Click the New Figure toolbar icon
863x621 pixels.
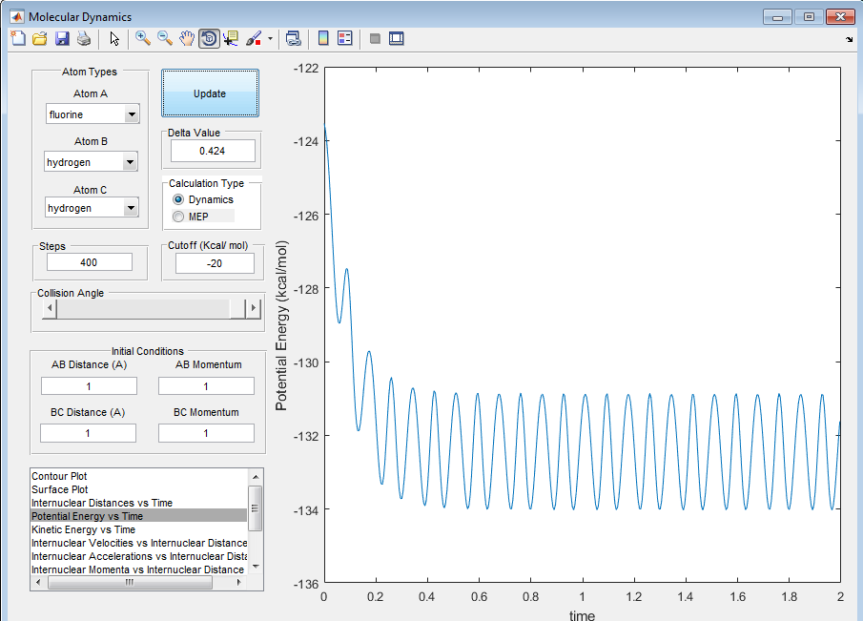tap(18, 39)
